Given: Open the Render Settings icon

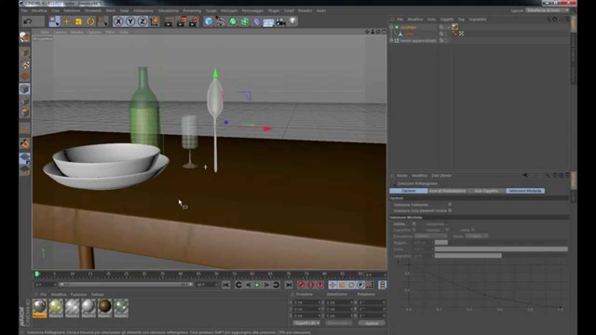Looking at the screenshot, I should coord(194,21).
